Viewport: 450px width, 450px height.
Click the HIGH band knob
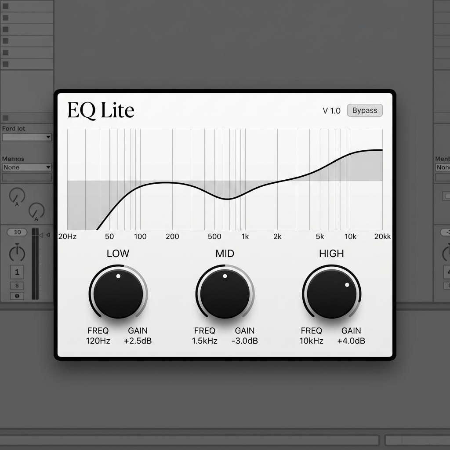click(x=331, y=294)
